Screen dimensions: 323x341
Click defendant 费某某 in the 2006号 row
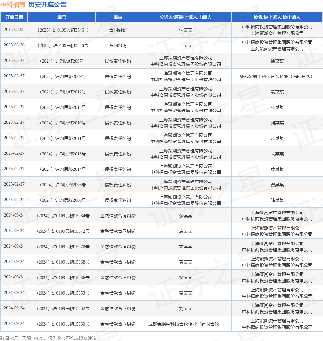(x=277, y=185)
